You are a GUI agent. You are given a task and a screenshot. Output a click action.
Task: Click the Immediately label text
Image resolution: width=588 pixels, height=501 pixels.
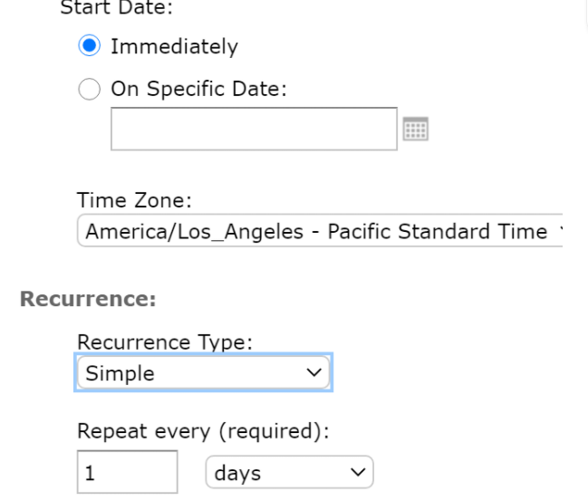(x=174, y=46)
